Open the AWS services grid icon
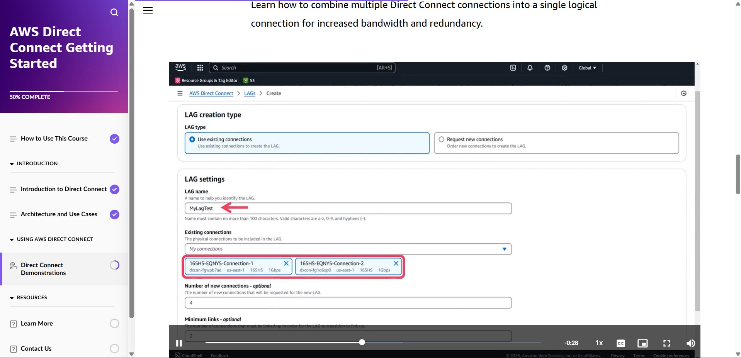 pyautogui.click(x=200, y=68)
